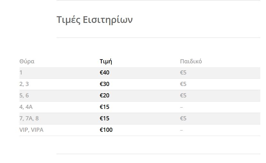Click the €20 price cell
This screenshot has width=266, height=163.
point(105,96)
